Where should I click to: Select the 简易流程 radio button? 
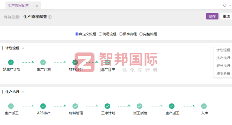tap(100, 34)
